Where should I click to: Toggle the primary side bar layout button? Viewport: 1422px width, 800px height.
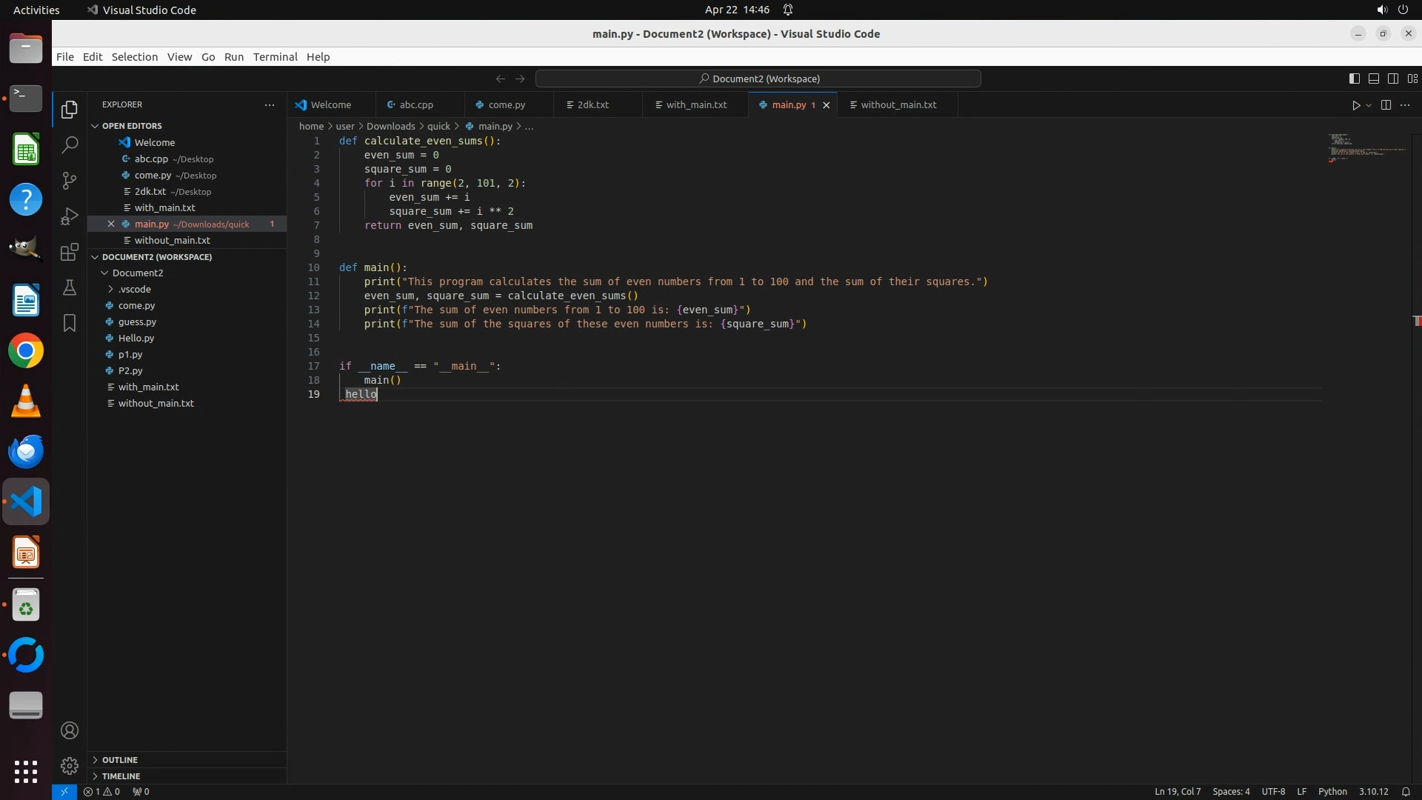1354,79
